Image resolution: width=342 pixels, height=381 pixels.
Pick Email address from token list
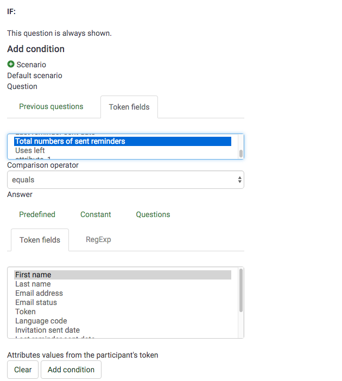point(39,293)
